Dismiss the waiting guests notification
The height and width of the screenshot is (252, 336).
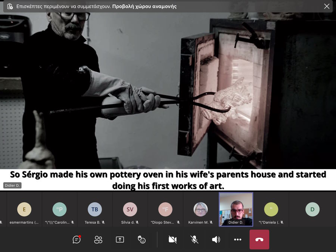click(x=327, y=6)
